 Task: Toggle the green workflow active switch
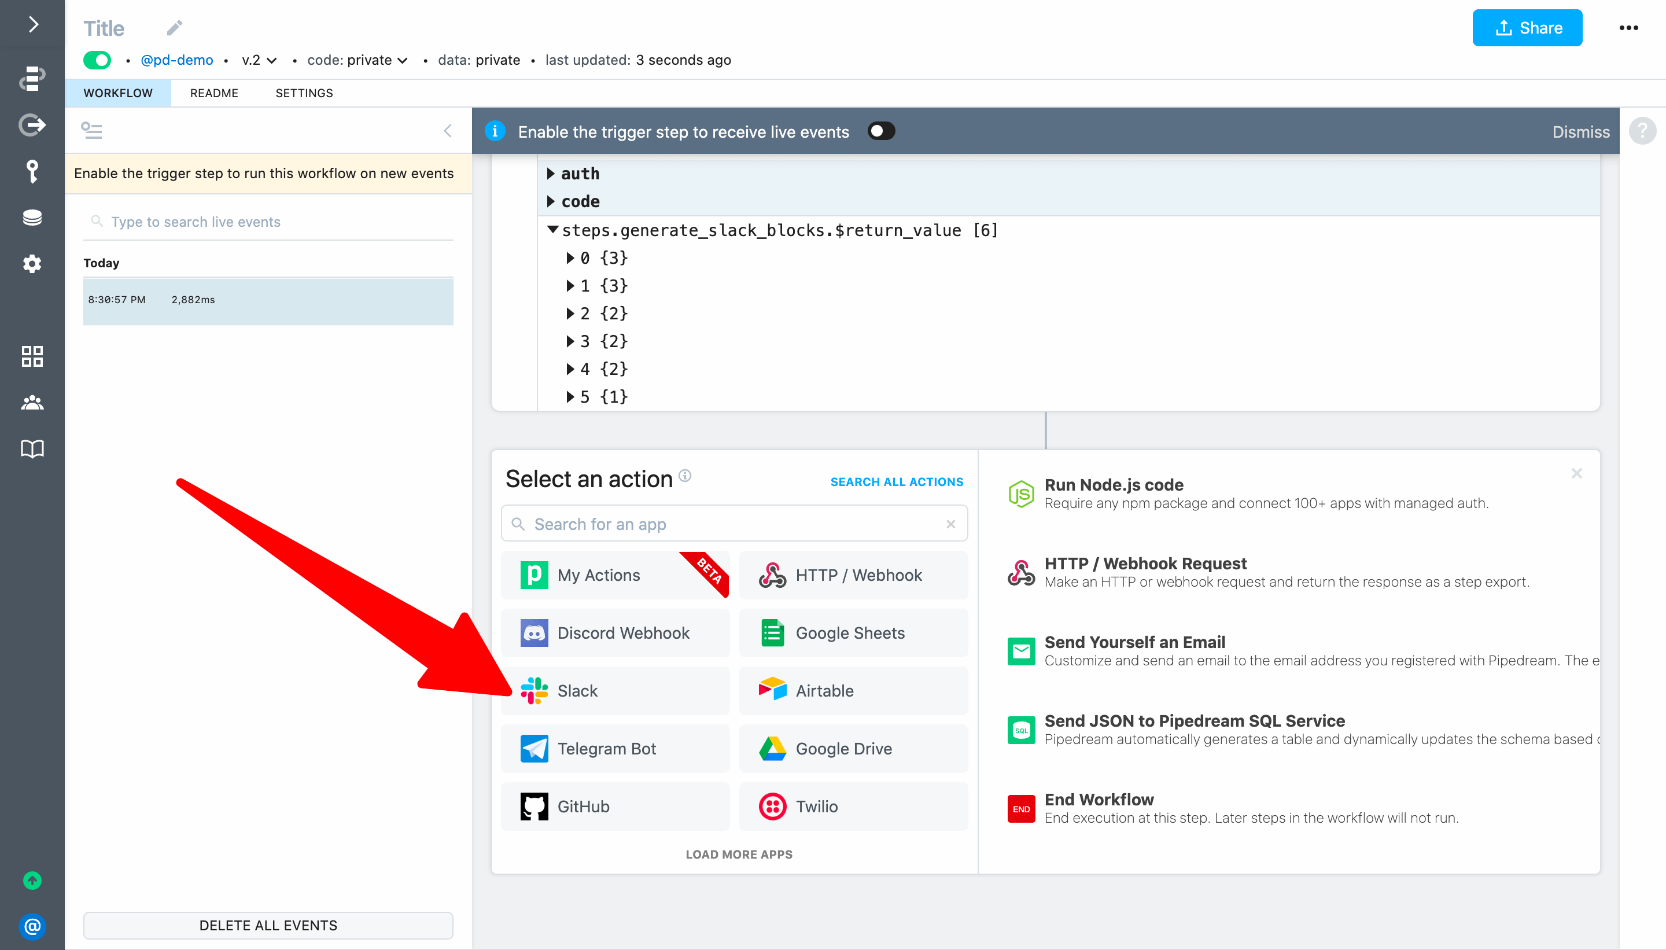97,60
